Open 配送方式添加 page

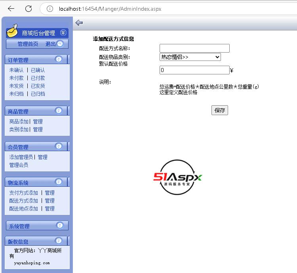coord(24,201)
